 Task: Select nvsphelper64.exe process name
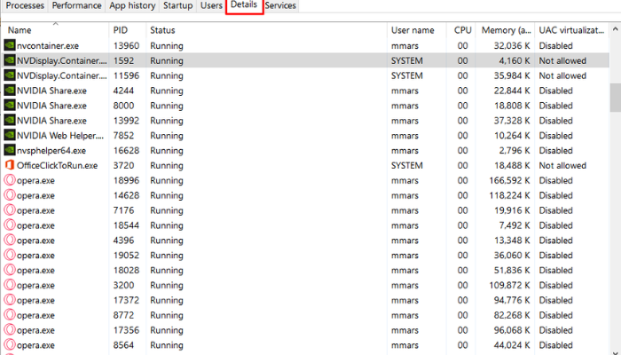point(51,151)
